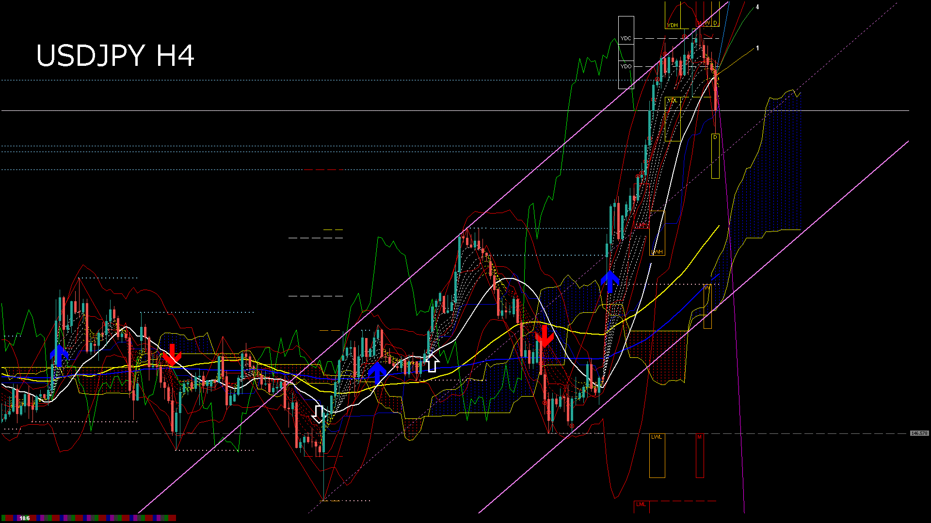
Task: Click the 146.578 price axis label
Action: (919, 433)
